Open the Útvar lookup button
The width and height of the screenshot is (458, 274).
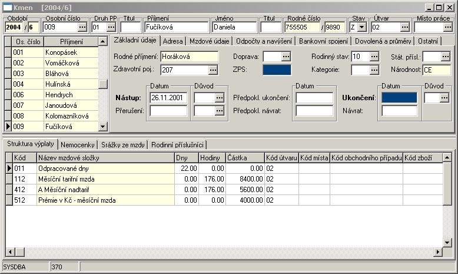click(x=404, y=27)
